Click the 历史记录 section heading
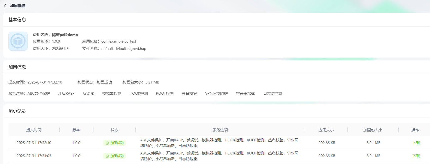 17,111
